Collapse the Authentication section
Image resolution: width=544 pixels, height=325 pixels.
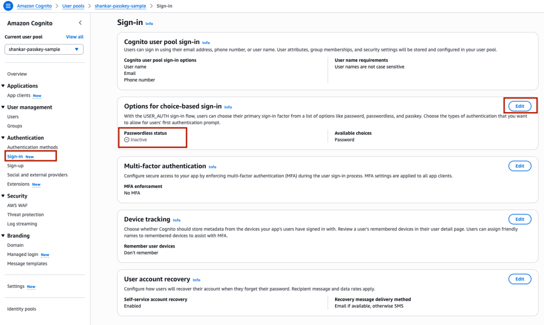coord(3,138)
